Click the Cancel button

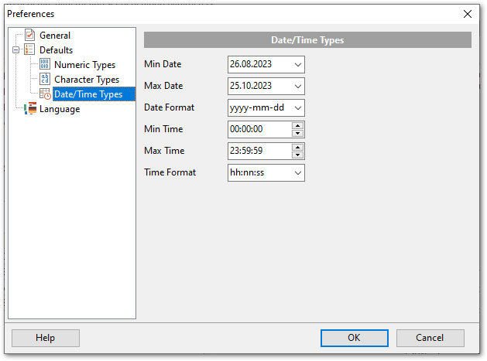coord(430,338)
